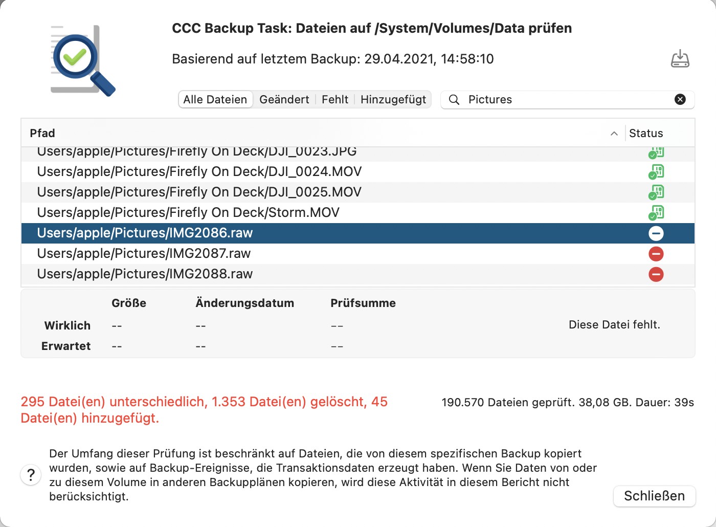Click the 'Diese Datei fehlt.' message
This screenshot has height=527, width=716.
(614, 324)
